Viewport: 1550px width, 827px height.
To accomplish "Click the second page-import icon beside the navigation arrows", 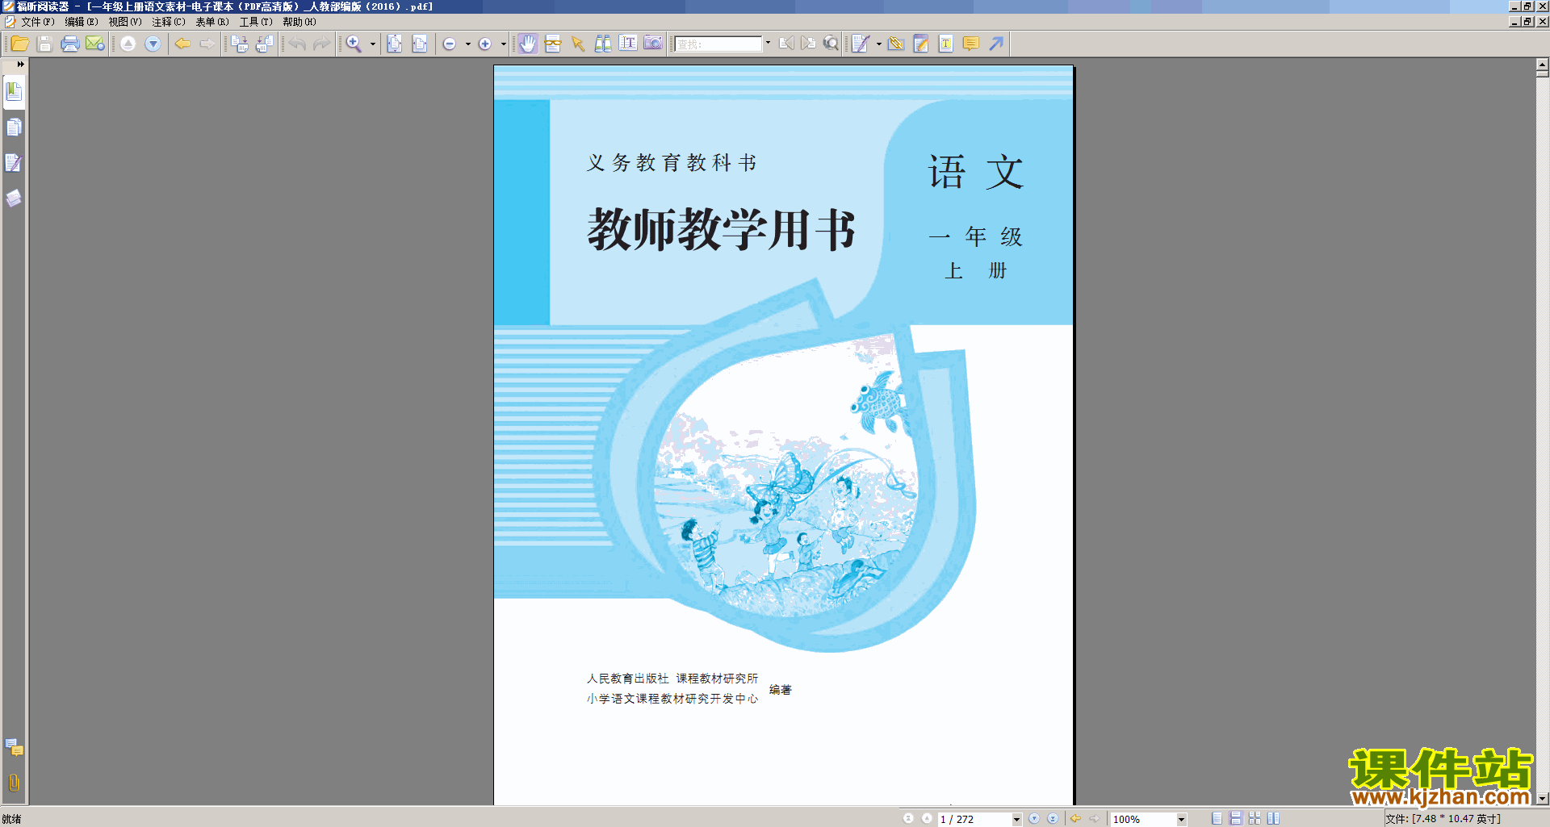I will click(265, 44).
